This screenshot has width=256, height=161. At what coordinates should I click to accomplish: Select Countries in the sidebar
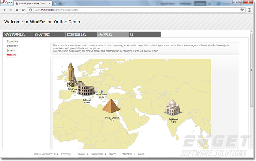[x=12, y=41]
